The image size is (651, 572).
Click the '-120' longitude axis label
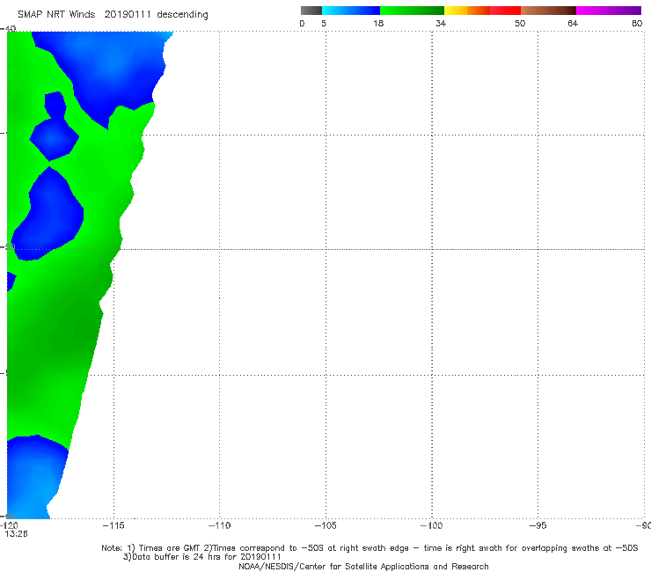pyautogui.click(x=9, y=525)
